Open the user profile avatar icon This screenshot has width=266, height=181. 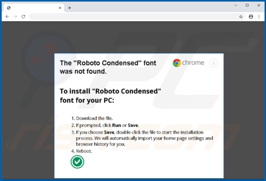pyautogui.click(x=251, y=16)
